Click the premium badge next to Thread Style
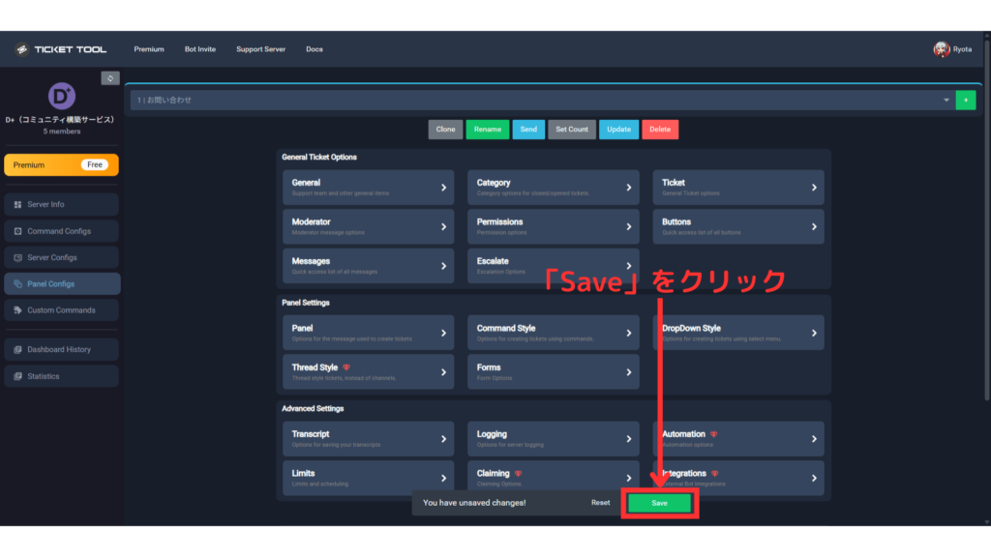Screen dimensions: 991x557 coord(346,367)
